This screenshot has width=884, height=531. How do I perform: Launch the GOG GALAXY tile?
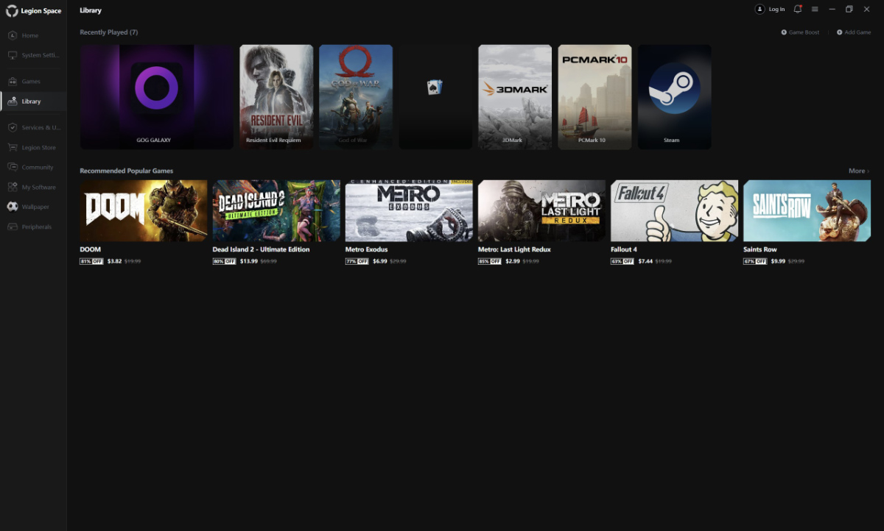point(156,97)
